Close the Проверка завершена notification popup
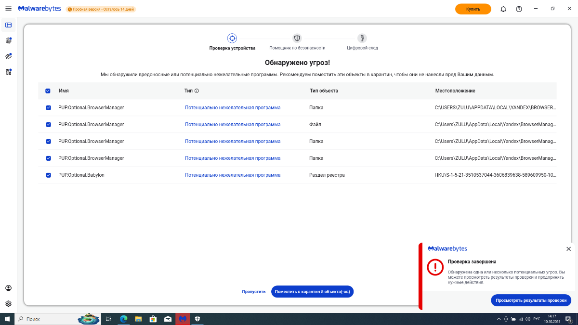 [568, 249]
